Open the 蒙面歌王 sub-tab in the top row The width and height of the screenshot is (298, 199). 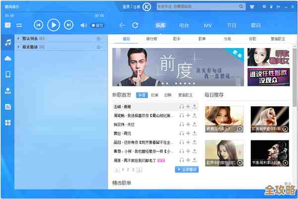pos(278,39)
